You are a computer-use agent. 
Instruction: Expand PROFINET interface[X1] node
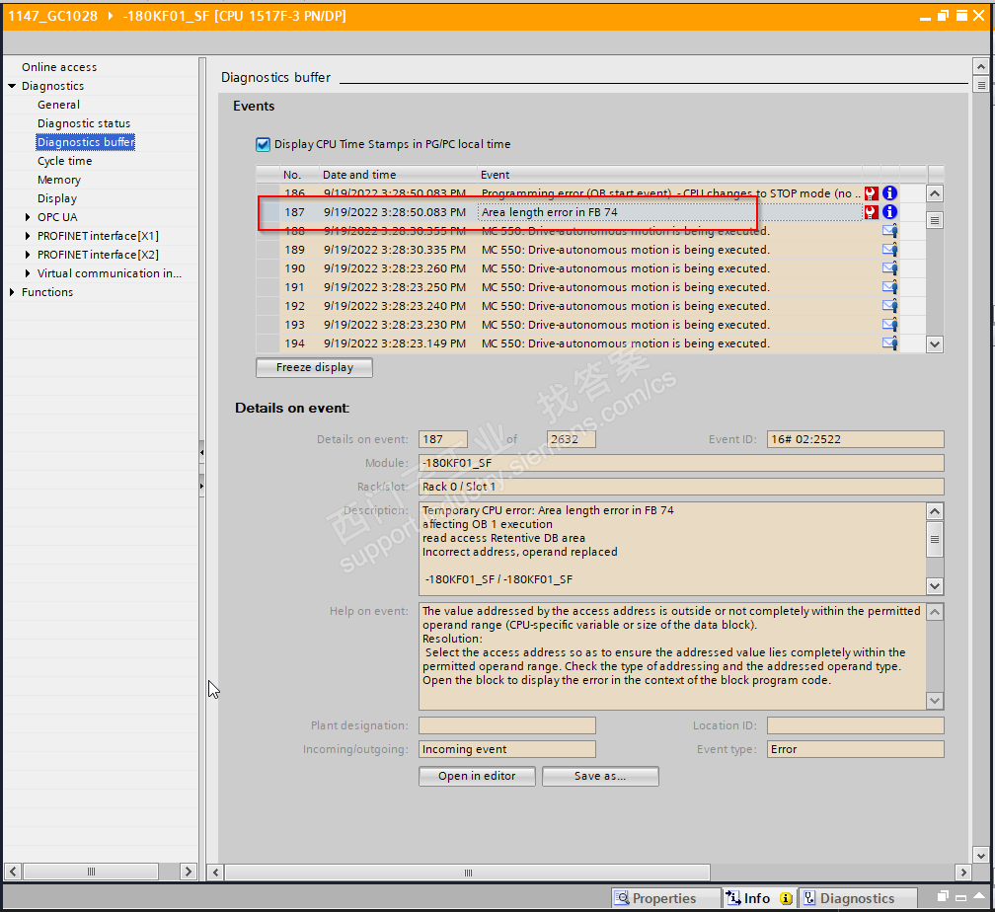coord(28,236)
